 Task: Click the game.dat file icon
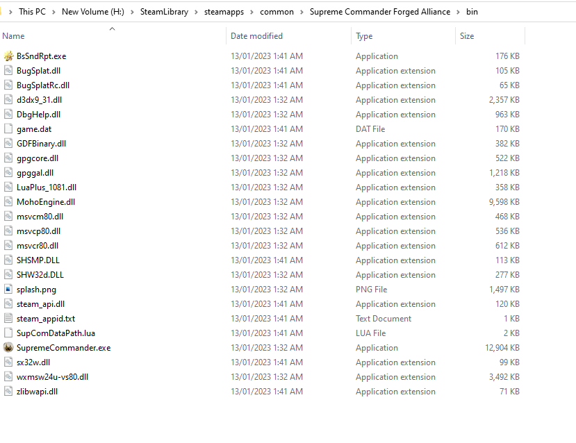(8, 129)
